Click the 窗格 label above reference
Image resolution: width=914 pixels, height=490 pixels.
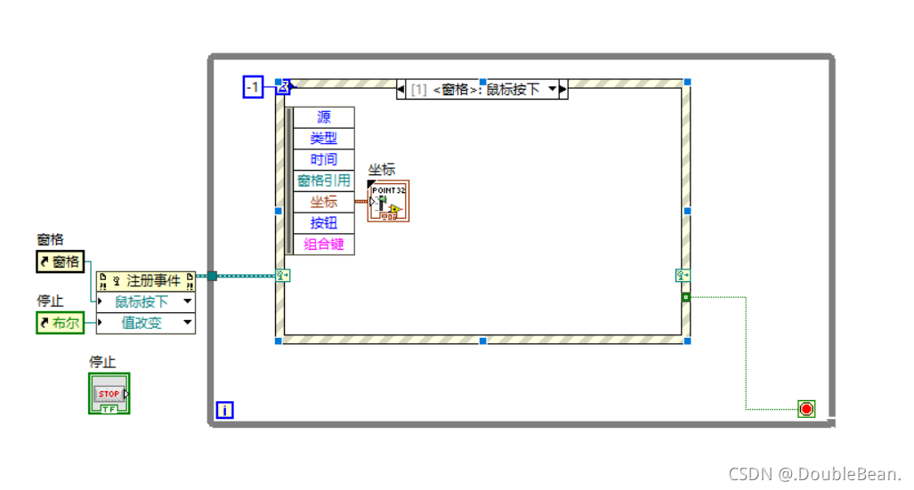click(x=50, y=239)
